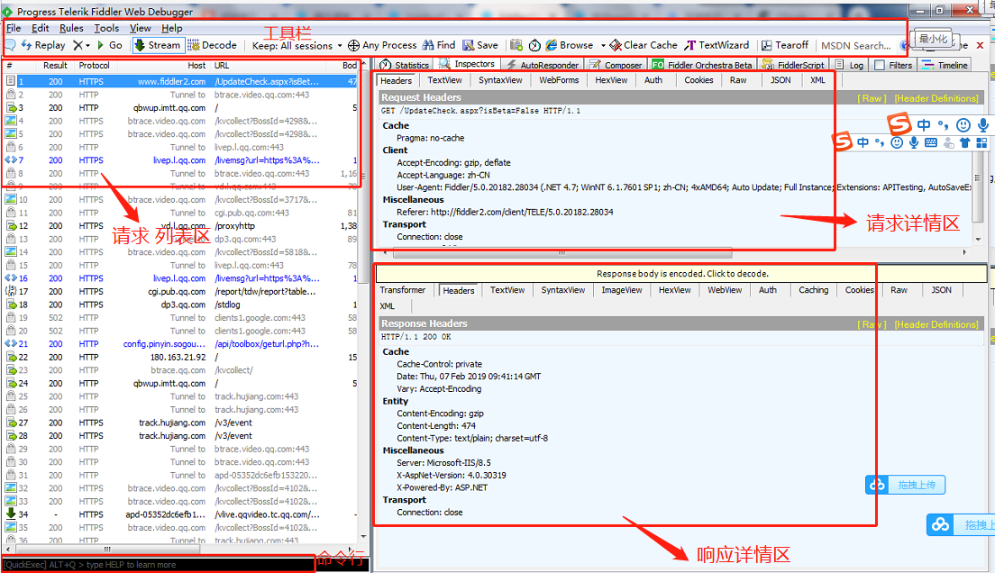The height and width of the screenshot is (573, 995).
Task: Sort sessions by Host column
Action: [196, 66]
